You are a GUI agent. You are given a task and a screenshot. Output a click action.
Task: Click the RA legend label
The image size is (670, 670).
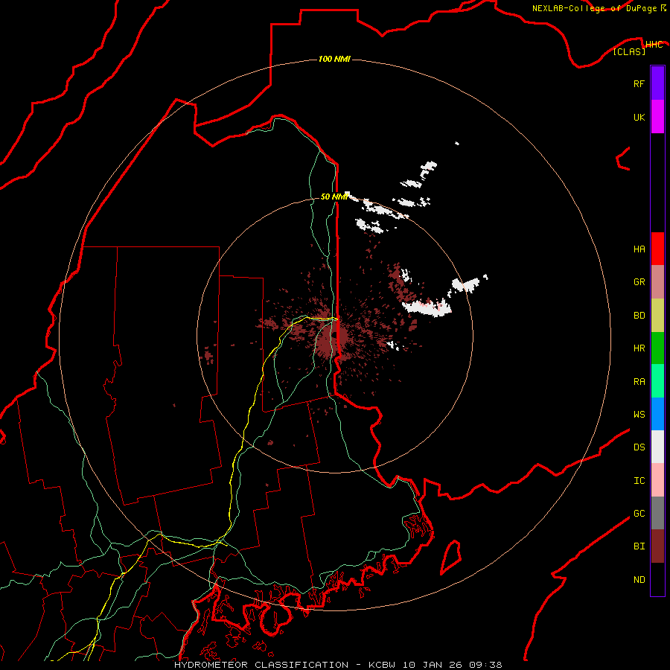[639, 382]
